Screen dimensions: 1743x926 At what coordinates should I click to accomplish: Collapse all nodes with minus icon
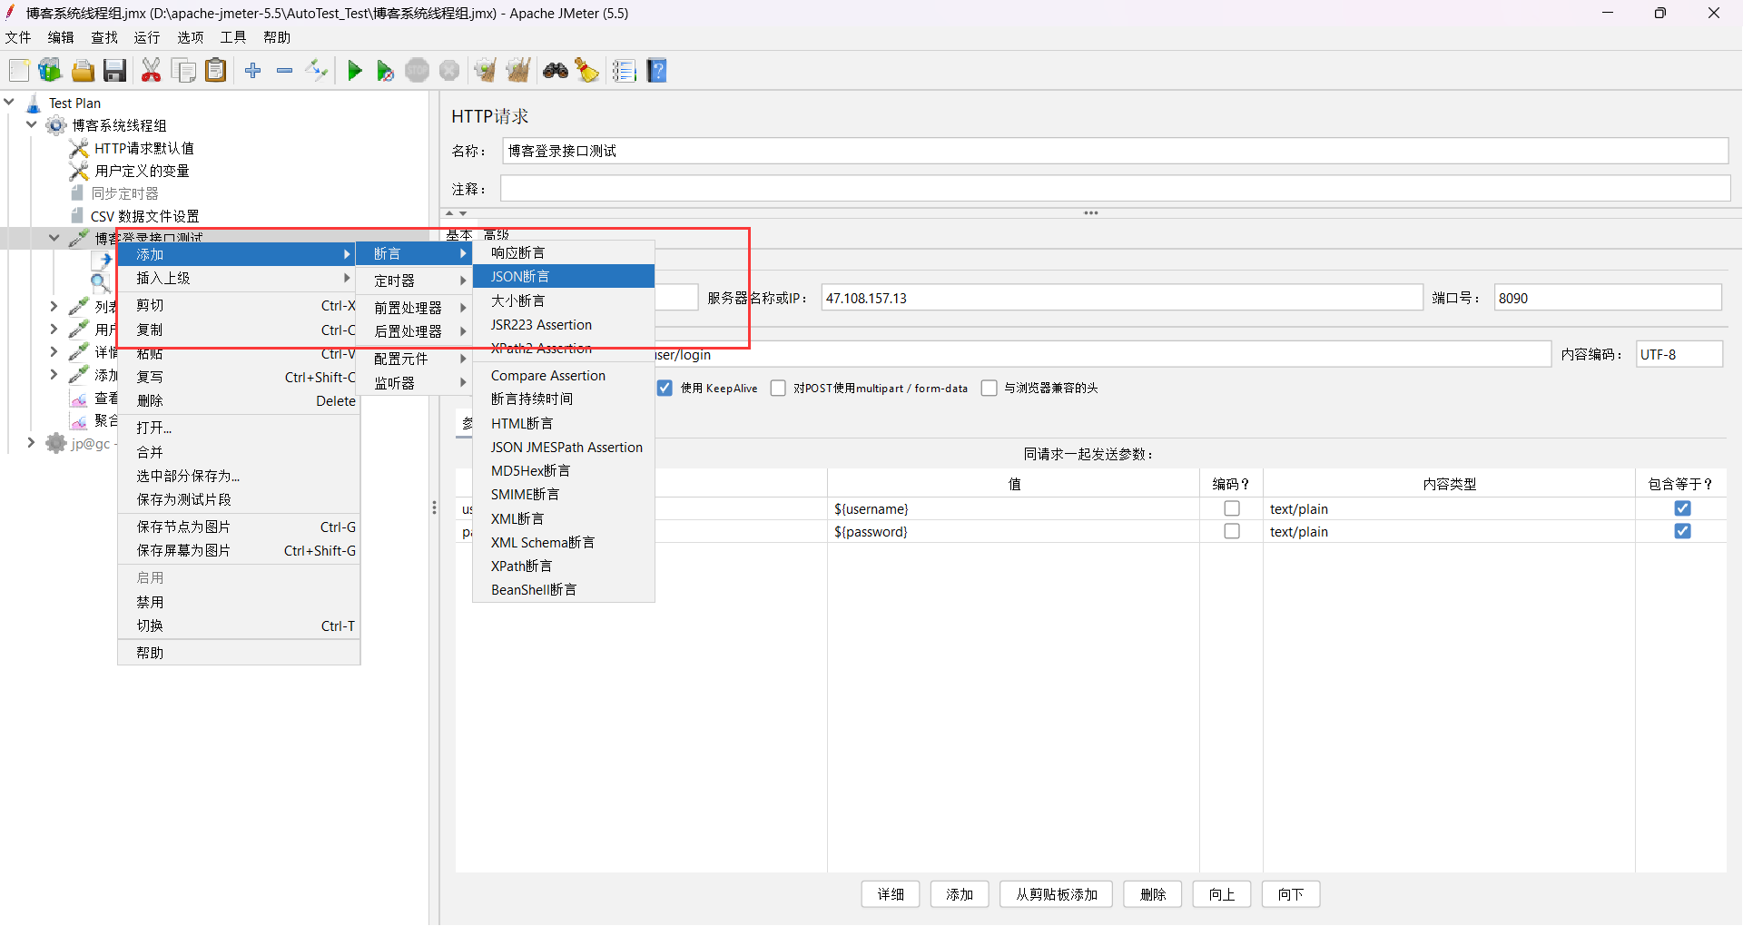[x=284, y=71]
